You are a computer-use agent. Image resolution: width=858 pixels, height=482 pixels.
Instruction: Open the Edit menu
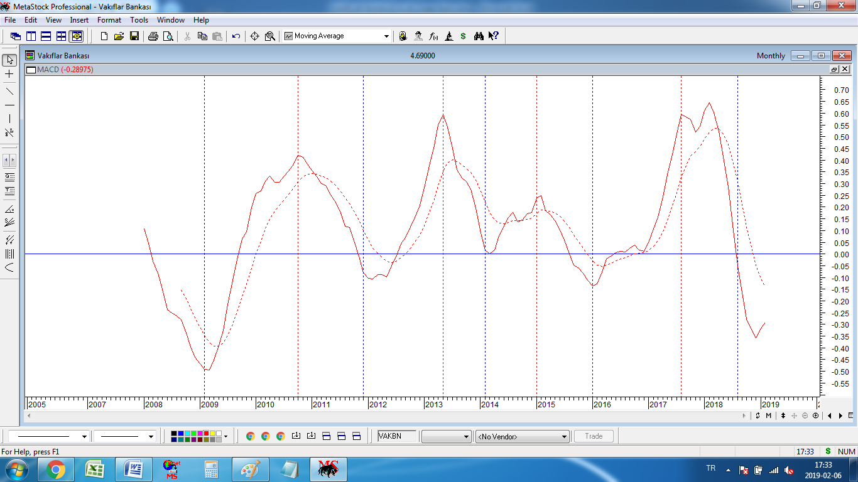coord(31,20)
